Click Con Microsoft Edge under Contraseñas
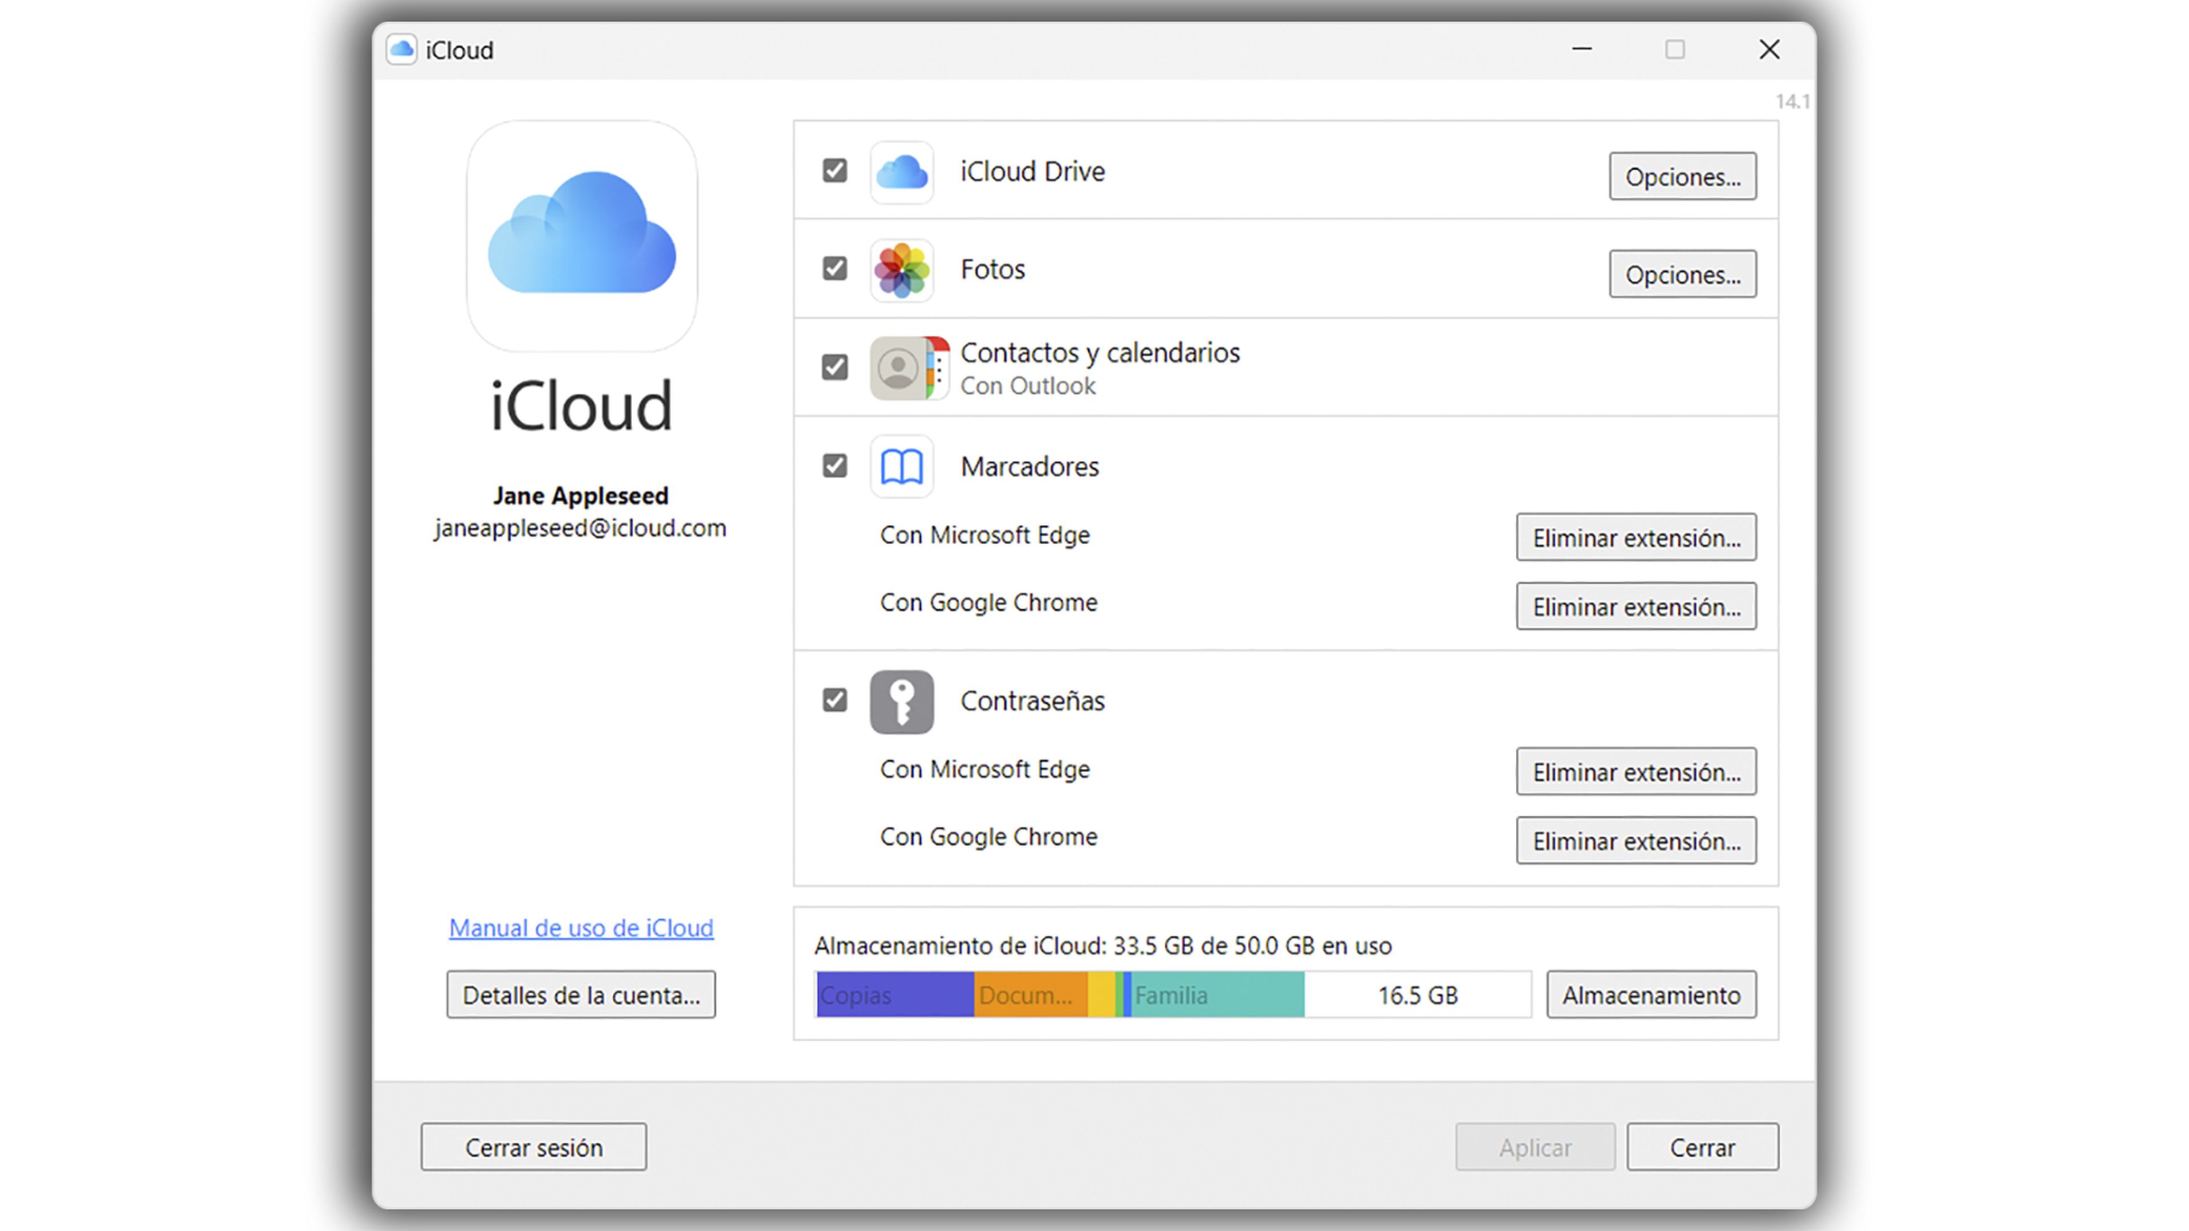The width and height of the screenshot is (2189, 1231). (985, 770)
